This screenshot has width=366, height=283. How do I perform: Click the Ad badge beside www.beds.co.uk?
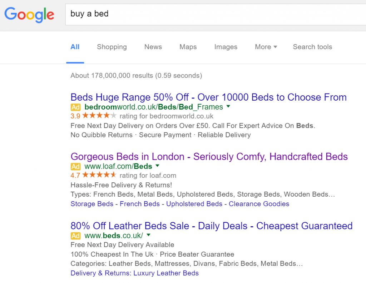[75, 236]
